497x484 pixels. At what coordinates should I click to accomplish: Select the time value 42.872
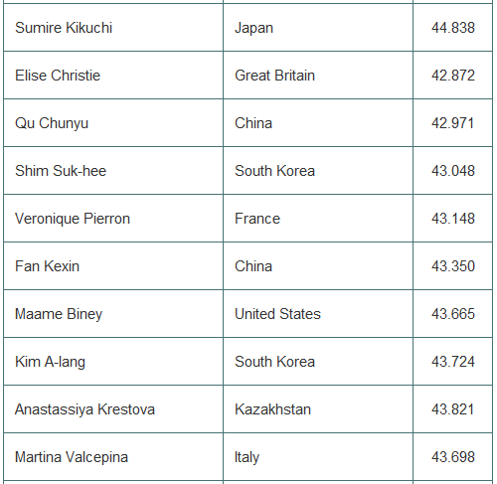point(453,76)
